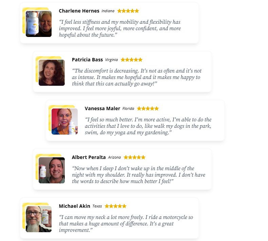The height and width of the screenshot is (241, 268).
Task: Click the quote about less stiffness and mobility
Action: tap(120, 28)
